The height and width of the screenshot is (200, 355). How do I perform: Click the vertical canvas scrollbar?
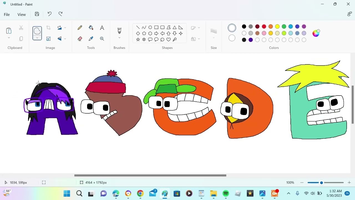pos(353,105)
